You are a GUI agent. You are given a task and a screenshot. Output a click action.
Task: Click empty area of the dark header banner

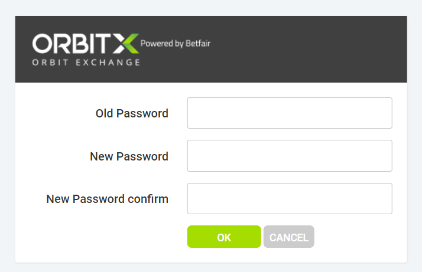(310, 49)
